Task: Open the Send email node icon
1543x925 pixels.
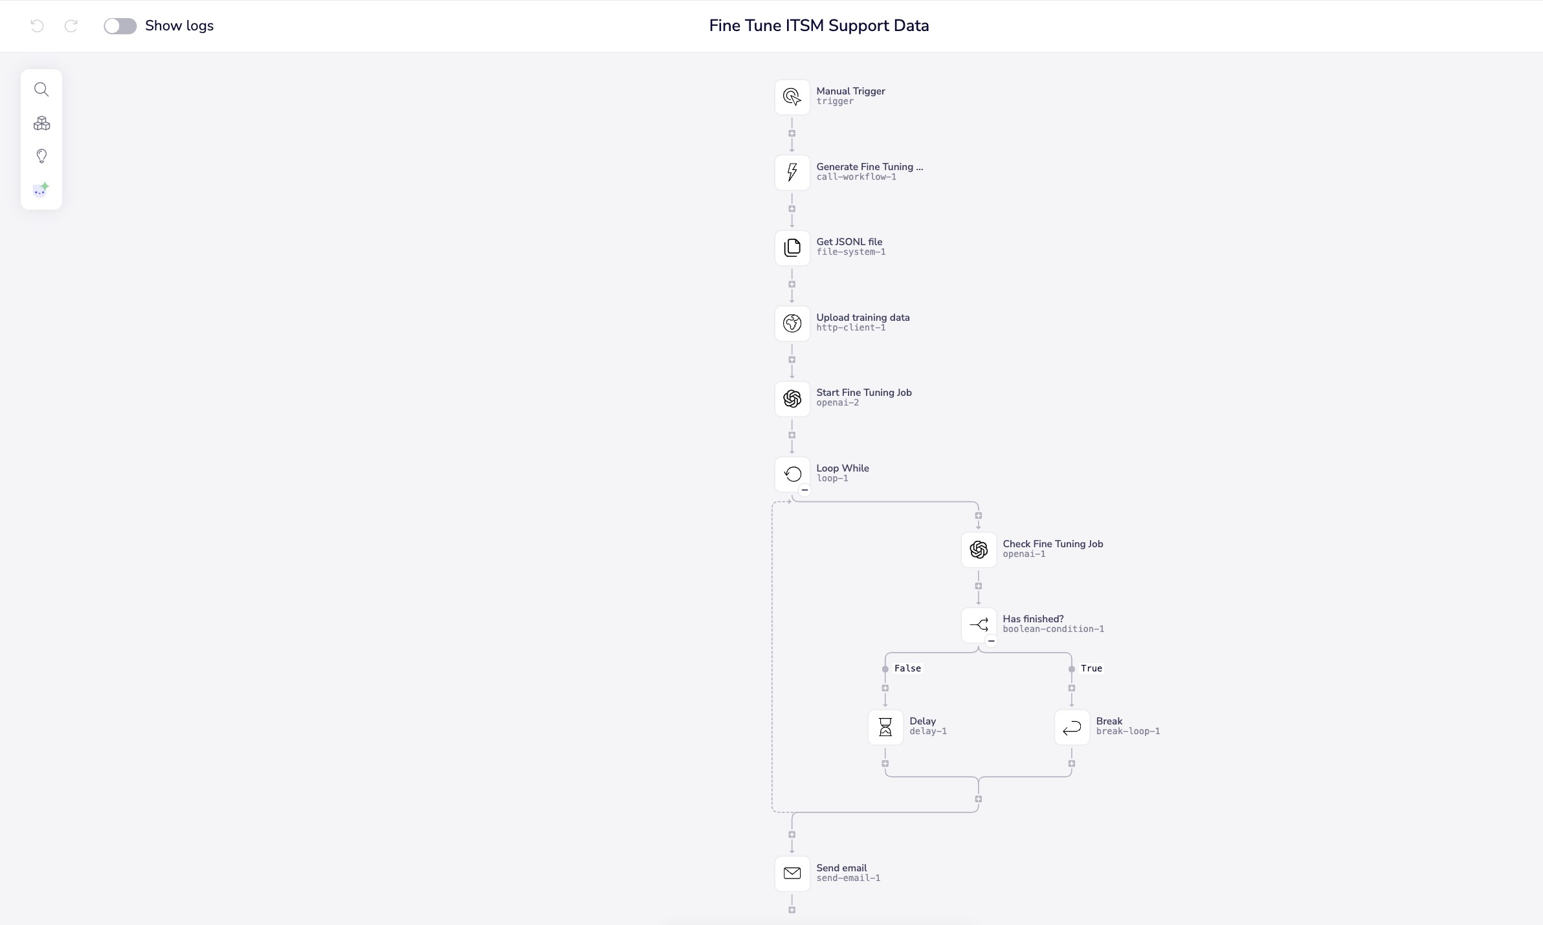Action: pos(792,873)
